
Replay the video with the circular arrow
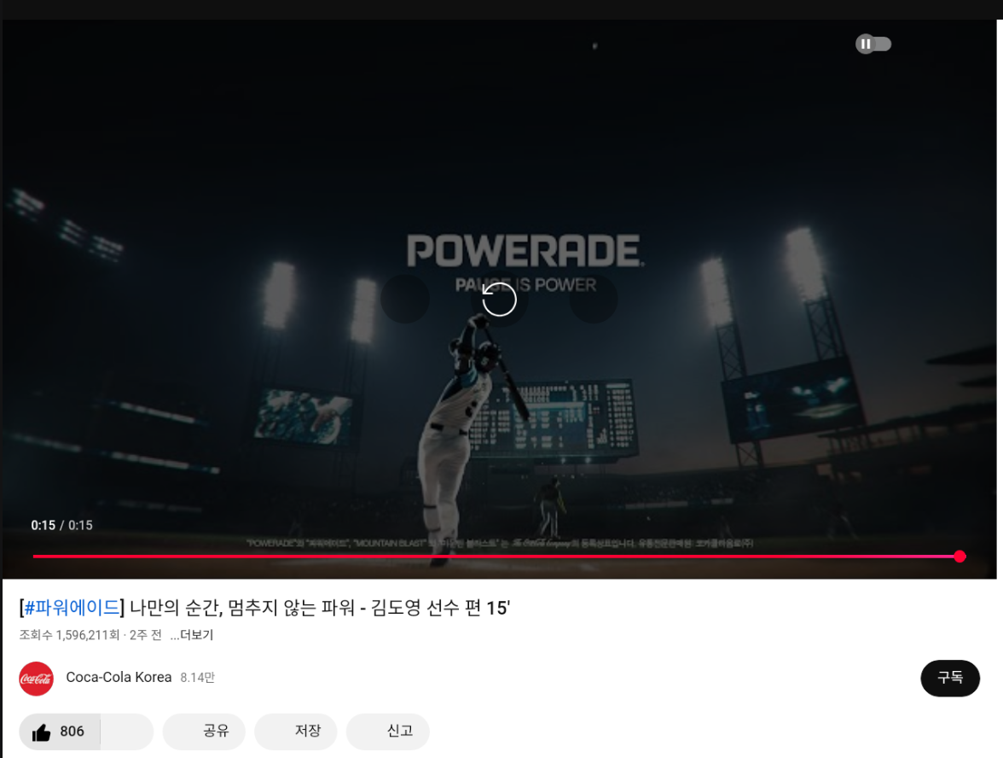coord(499,299)
